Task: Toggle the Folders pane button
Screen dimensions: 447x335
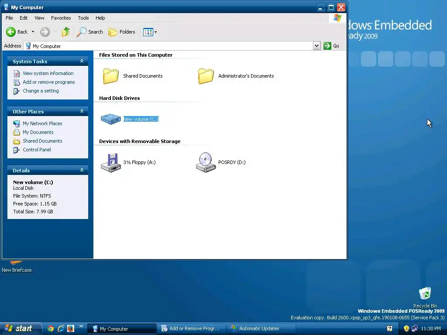Action: click(122, 32)
